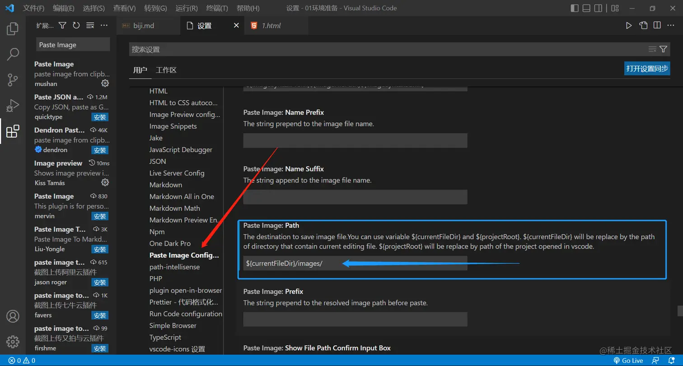Click the Paste Image Name Suffix input
683x366 pixels.
355,197
